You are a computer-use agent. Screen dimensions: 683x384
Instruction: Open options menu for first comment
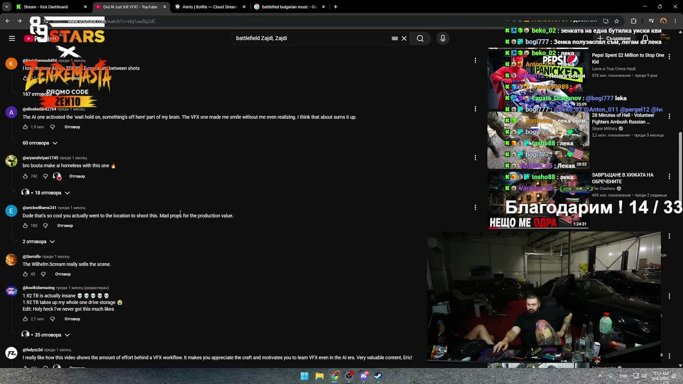[x=475, y=61]
